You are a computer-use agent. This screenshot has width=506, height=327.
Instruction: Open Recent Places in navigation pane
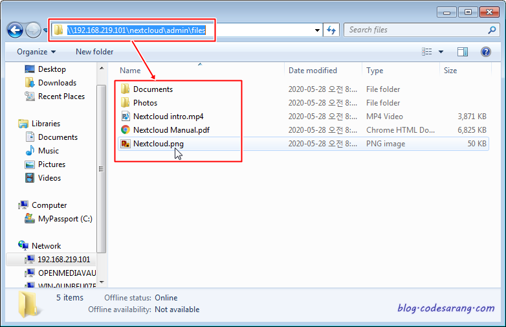(61, 96)
